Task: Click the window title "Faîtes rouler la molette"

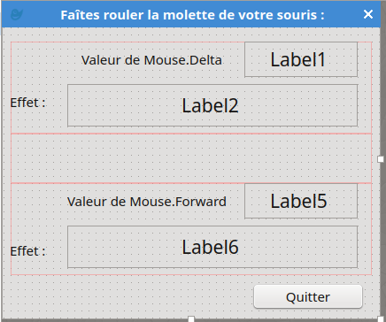Action: (x=192, y=15)
